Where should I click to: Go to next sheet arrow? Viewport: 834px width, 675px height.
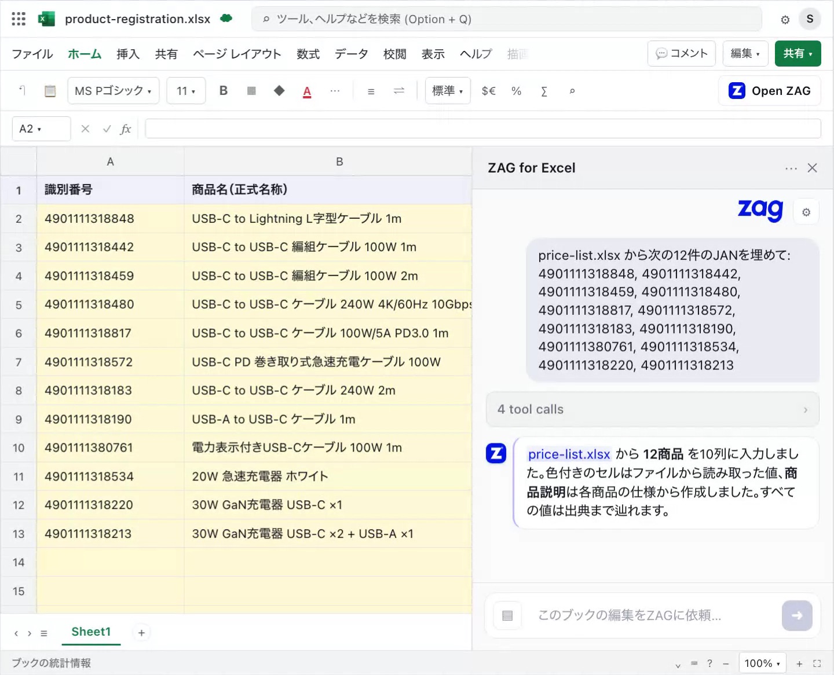(30, 633)
